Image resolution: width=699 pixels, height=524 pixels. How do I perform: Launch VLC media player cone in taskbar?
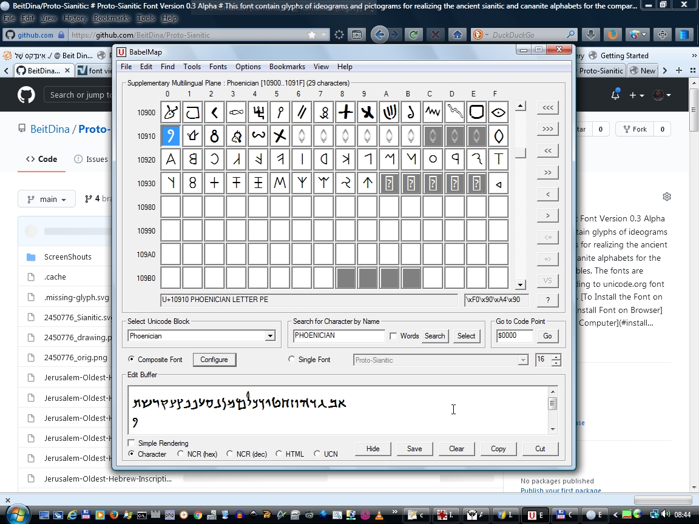379,515
